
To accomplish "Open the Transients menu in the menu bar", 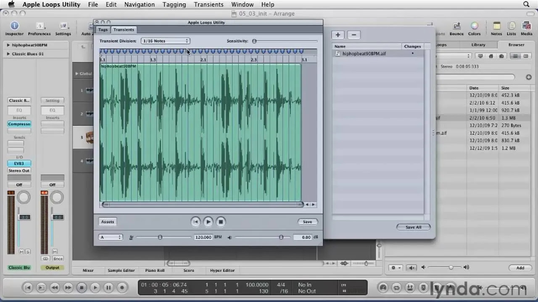I will (208, 4).
